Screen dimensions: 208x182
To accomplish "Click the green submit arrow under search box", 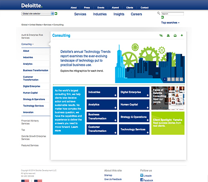I will click(x=163, y=17).
